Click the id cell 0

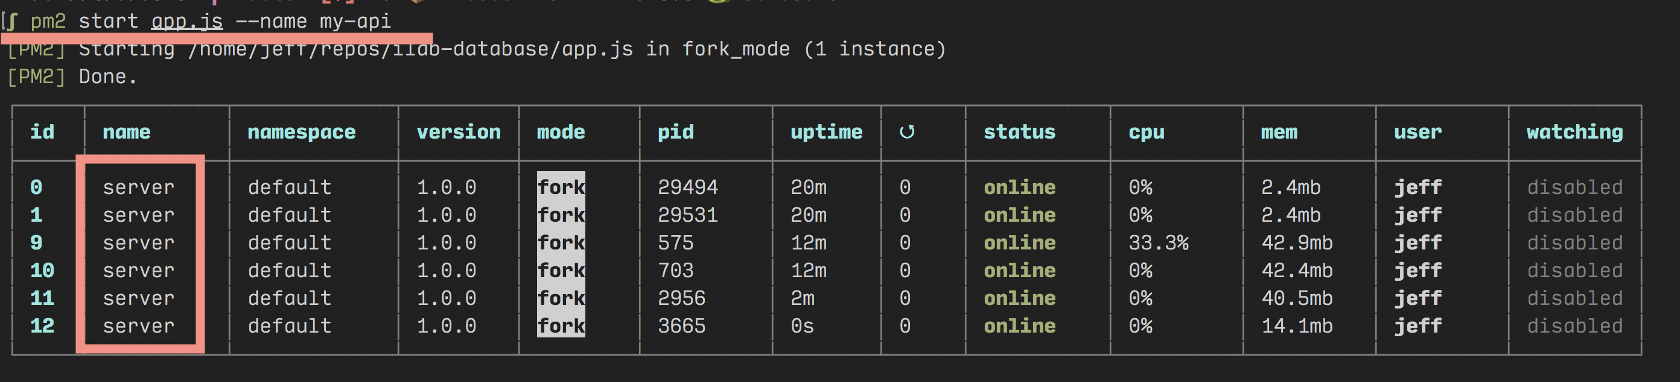pos(36,187)
